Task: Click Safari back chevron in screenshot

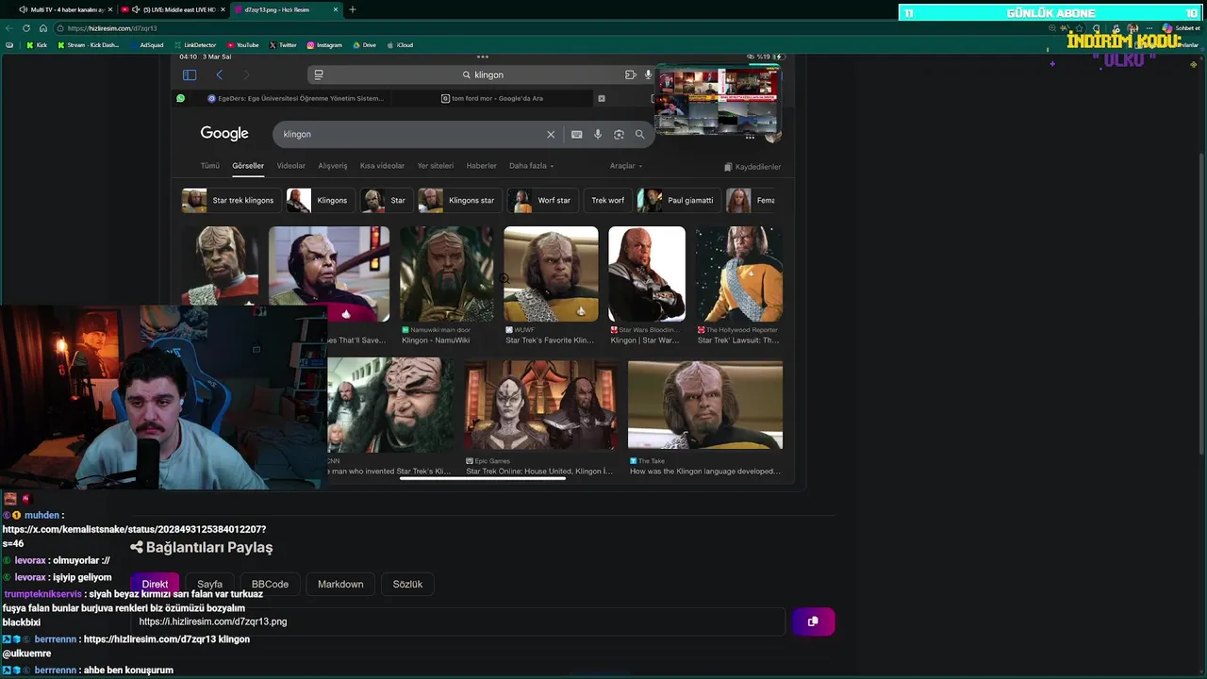Action: coord(219,75)
